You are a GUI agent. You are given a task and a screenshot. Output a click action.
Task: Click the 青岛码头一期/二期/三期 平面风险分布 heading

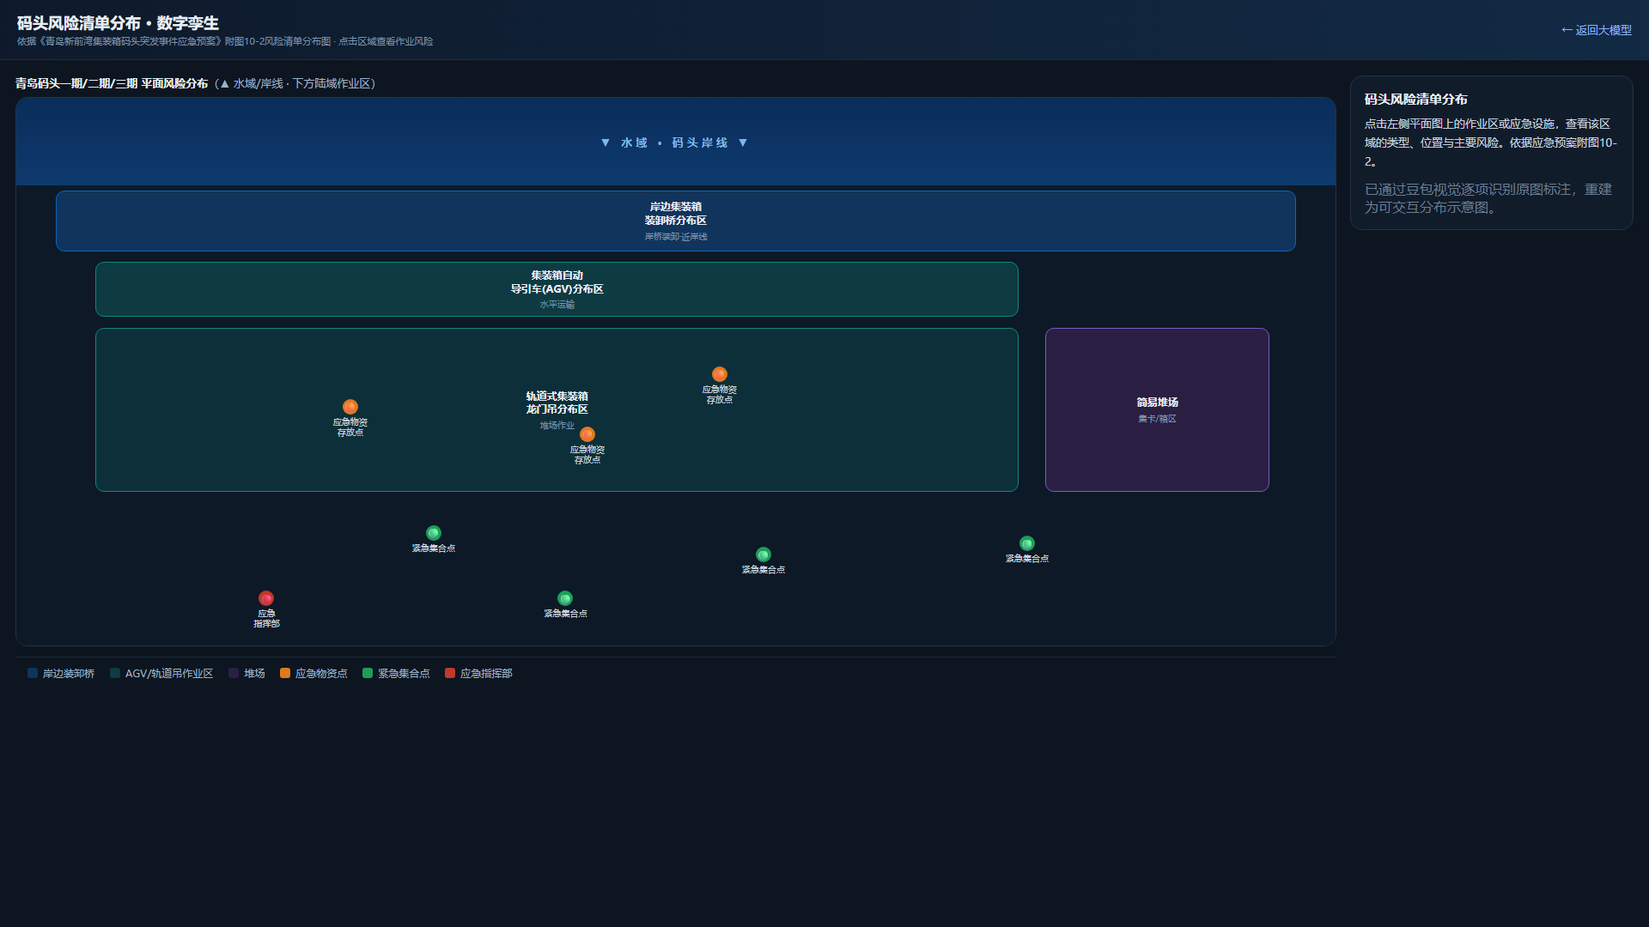(112, 83)
